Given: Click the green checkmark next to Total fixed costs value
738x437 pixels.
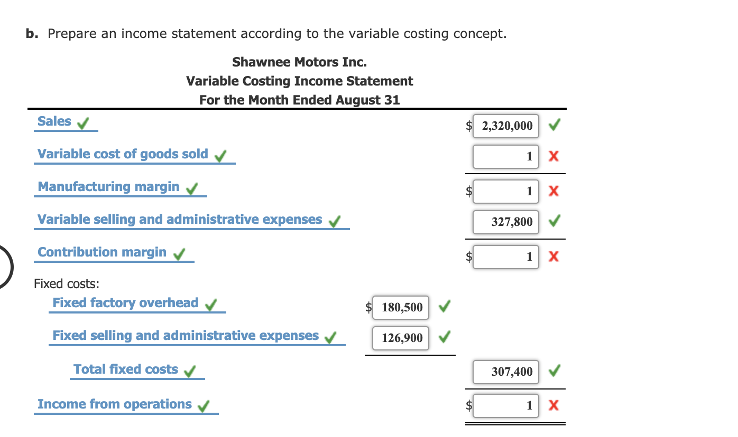Looking at the screenshot, I should [553, 372].
